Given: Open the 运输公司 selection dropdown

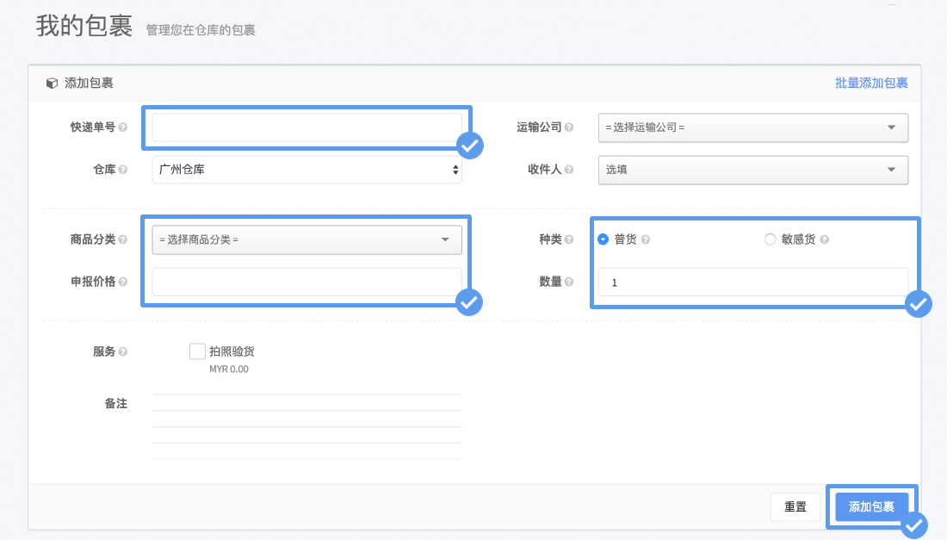Looking at the screenshot, I should click(x=753, y=127).
